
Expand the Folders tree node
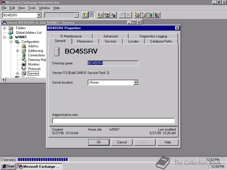[5, 28]
